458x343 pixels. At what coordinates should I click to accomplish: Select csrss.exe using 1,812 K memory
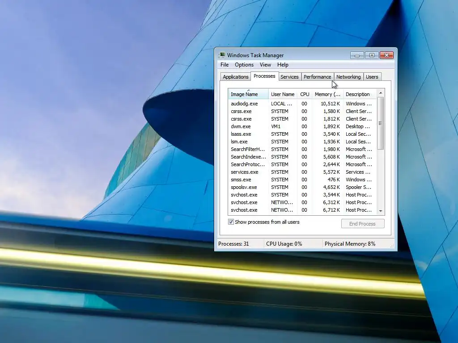[x=302, y=119]
